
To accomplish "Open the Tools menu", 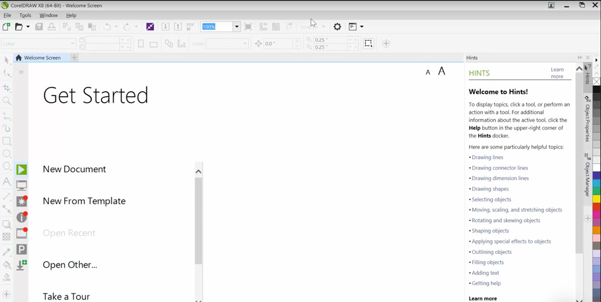I will (25, 16).
